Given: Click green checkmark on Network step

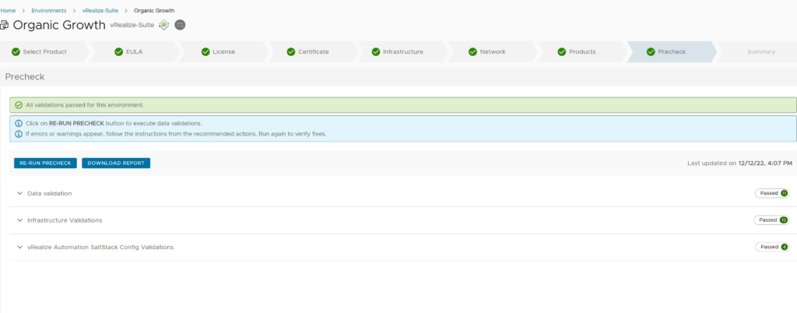Looking at the screenshot, I should [472, 52].
